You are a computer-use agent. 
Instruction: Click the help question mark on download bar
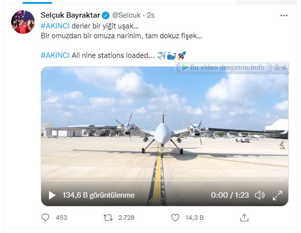pos(277,66)
